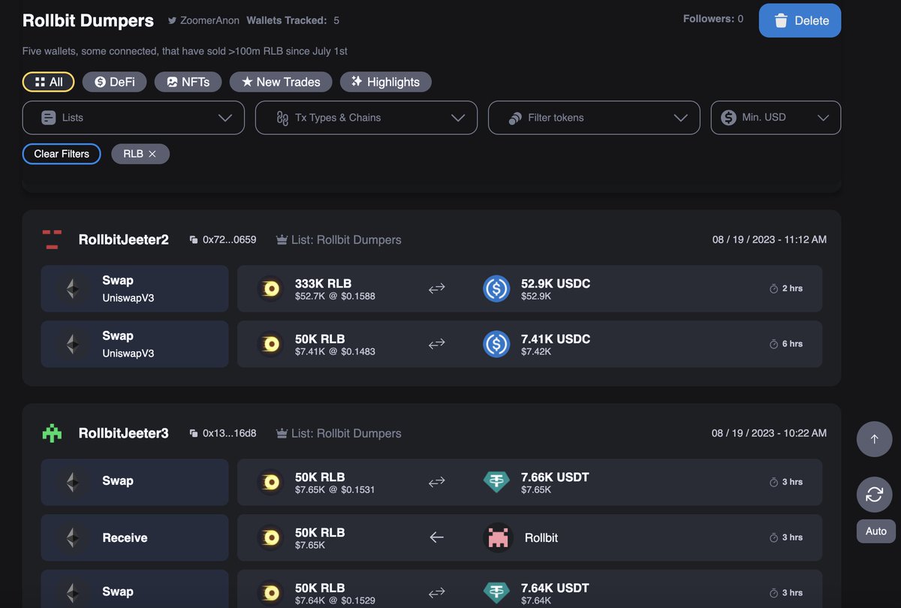
Task: Click the $52.7K @ $0.1588 price text
Action: (335, 296)
